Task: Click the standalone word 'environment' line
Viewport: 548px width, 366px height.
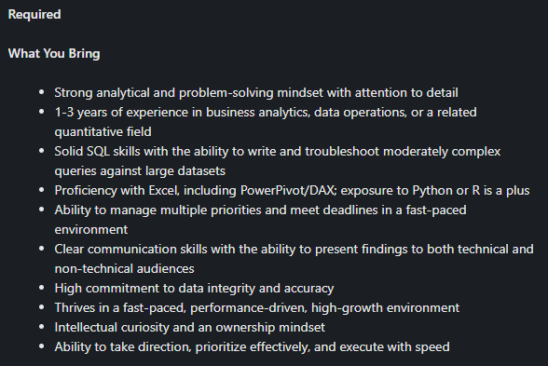Action: pos(91,229)
